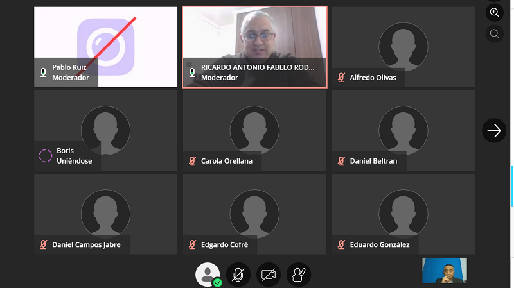The image size is (514, 288).
Task: Click Carola Orellana avatar silhouette
Action: point(254,130)
